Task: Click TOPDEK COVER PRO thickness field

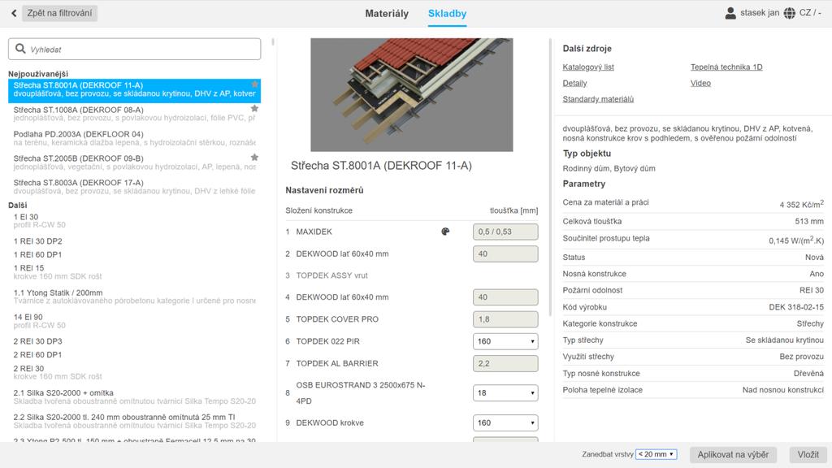Action: (x=505, y=319)
